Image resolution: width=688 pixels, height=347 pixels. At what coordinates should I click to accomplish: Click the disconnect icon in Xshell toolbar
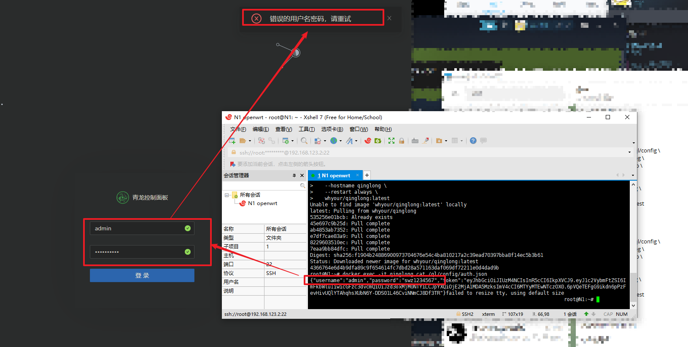tap(262, 141)
